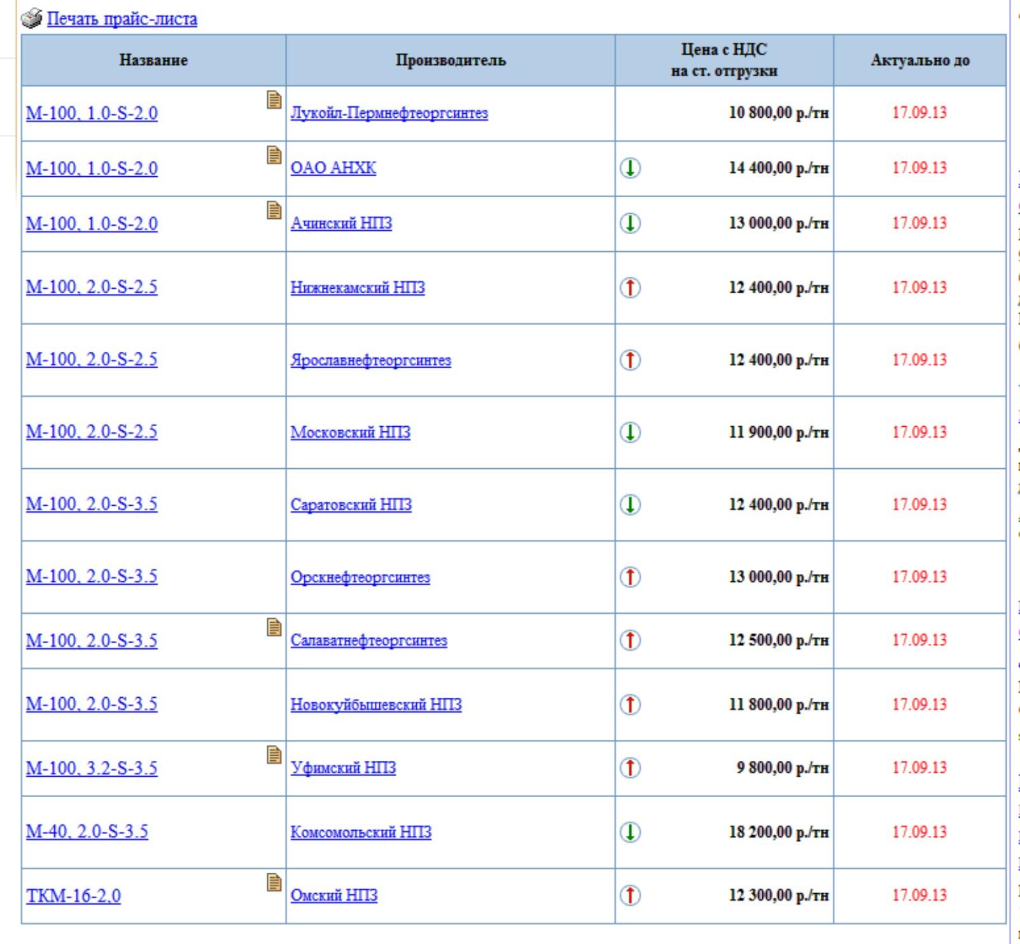
Task: Open the document icon in the Лукойл-Пермнефтеоргсинтез row
Action: coord(274,100)
